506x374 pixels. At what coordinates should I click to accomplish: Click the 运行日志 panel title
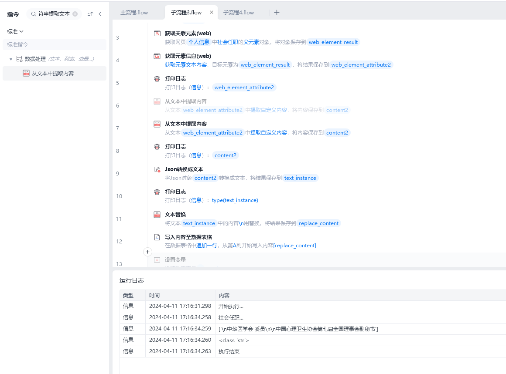pyautogui.click(x=132, y=280)
